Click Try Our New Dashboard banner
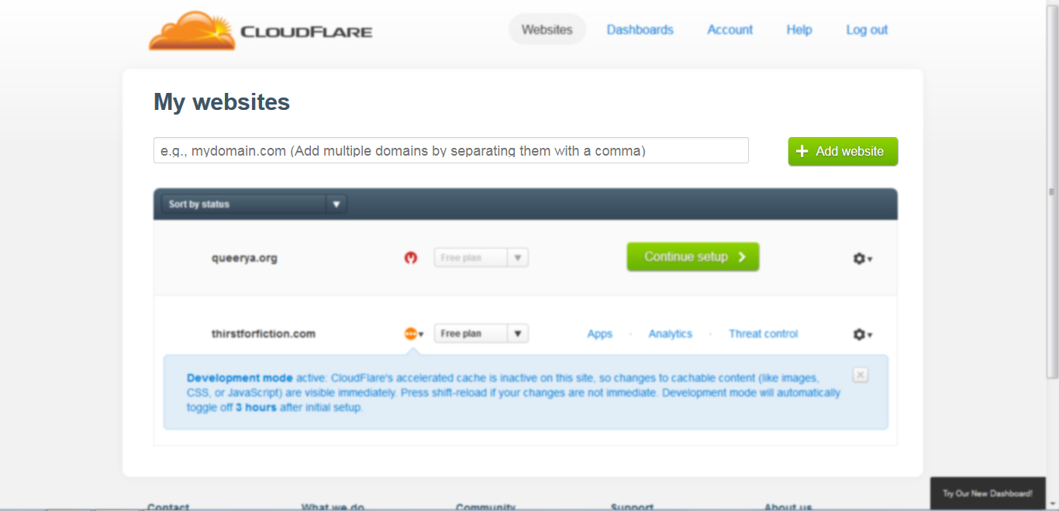 [988, 493]
